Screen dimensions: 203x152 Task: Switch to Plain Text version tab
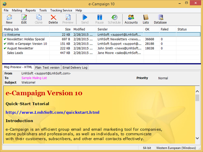point(47,68)
